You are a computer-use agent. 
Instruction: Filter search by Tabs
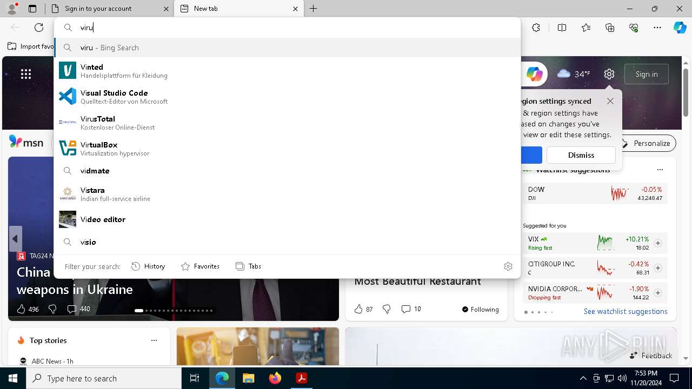tap(248, 266)
